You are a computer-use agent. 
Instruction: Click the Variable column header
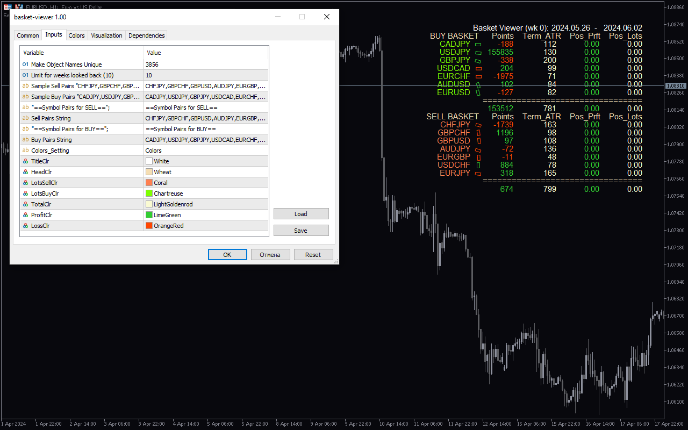tap(82, 53)
